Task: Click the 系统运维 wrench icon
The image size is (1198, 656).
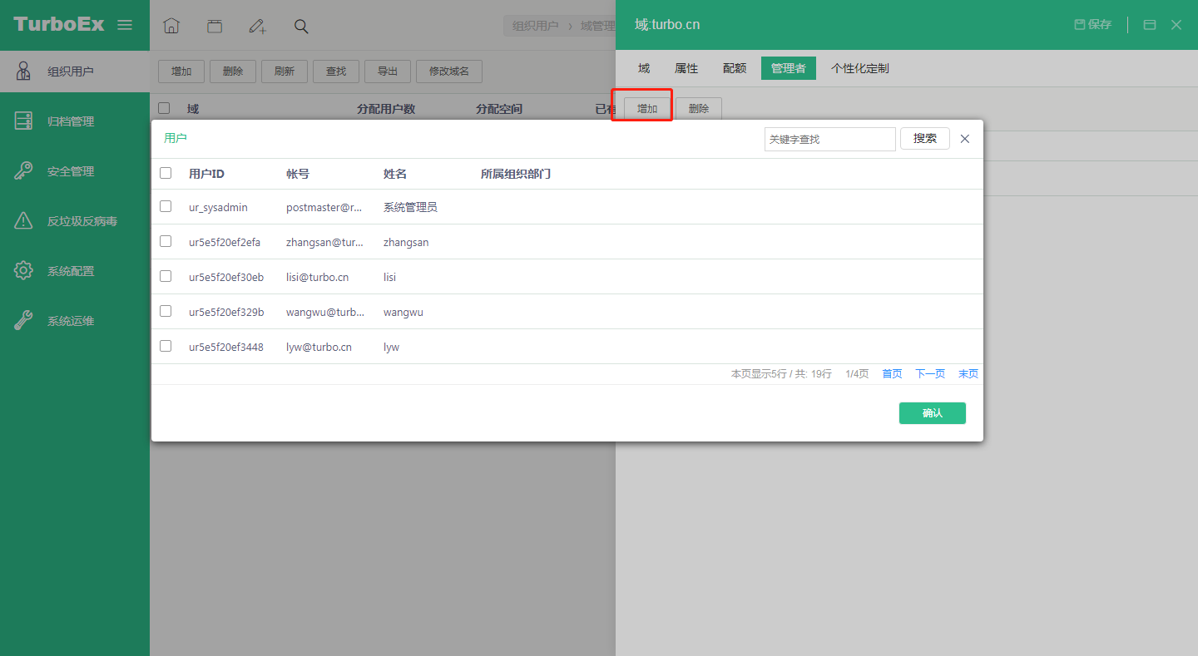Action: (x=23, y=321)
